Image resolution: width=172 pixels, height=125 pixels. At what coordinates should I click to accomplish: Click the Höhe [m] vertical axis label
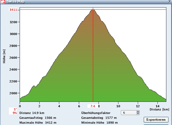tap(4, 57)
